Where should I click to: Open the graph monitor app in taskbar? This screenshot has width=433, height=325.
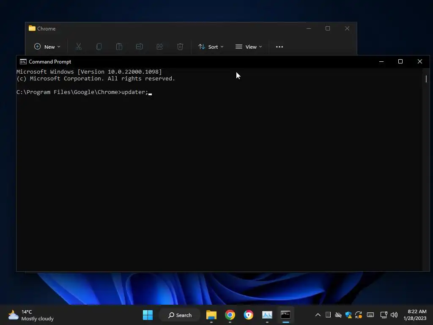267,315
